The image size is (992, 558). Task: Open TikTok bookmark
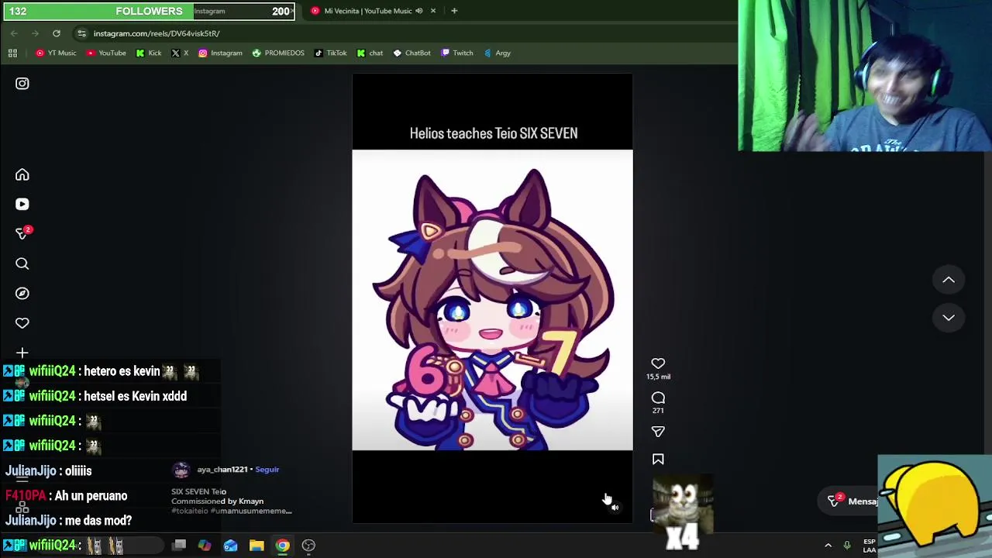coord(330,53)
